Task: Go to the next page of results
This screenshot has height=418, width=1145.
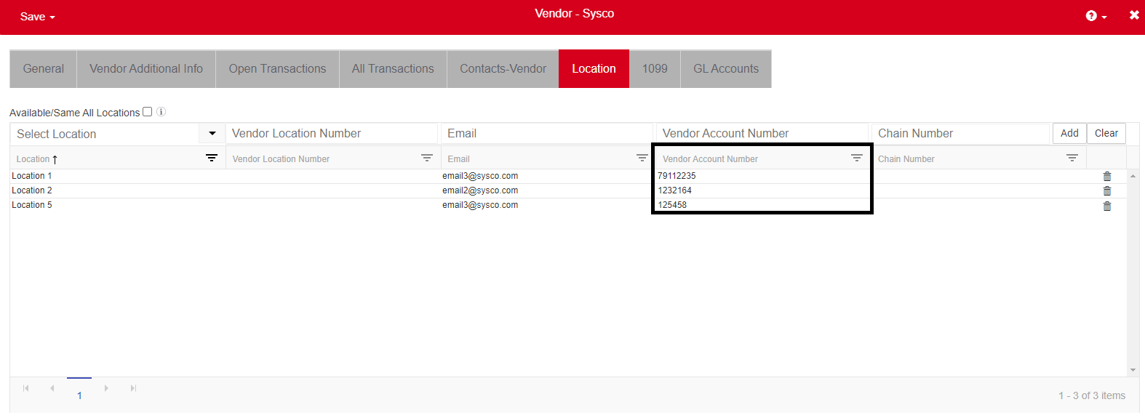Action: point(106,388)
